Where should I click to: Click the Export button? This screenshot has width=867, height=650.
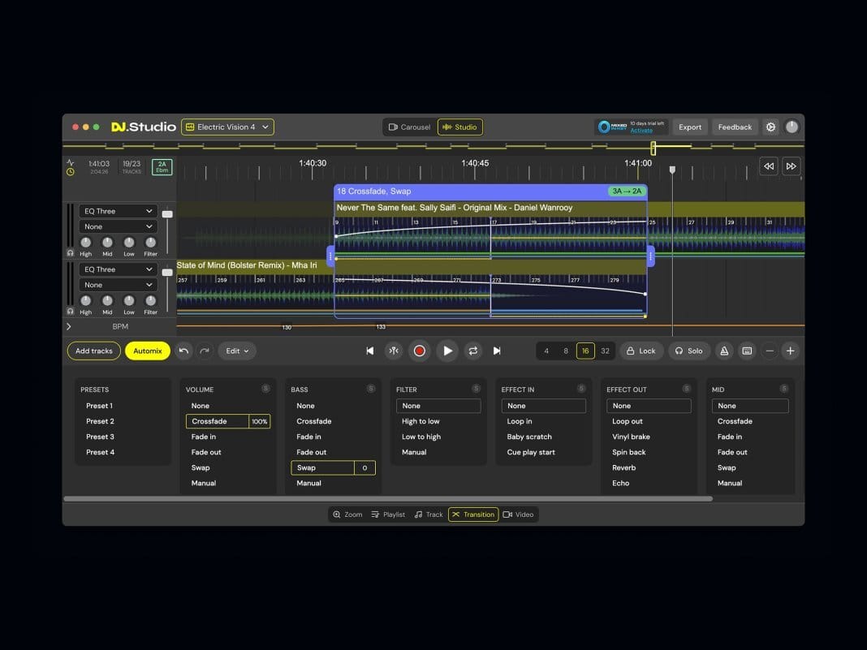click(x=690, y=127)
